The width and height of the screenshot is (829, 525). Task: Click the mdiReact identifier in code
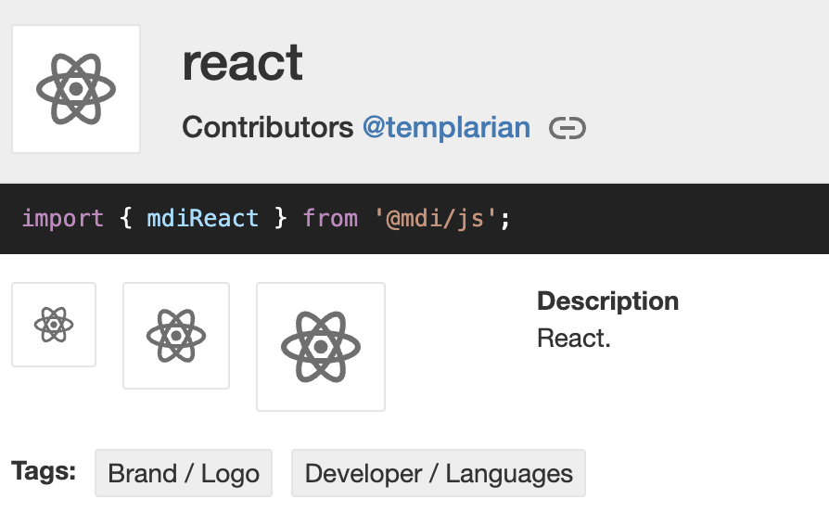pos(202,218)
